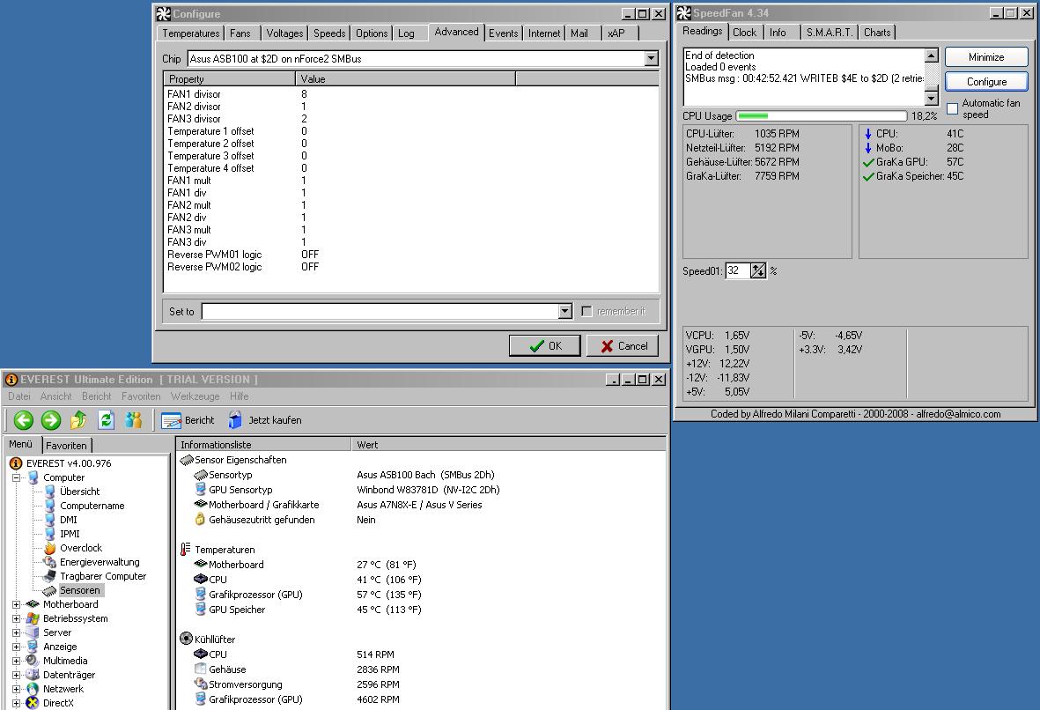
Task: Click GPU Sensortyp row
Action: [422, 490]
